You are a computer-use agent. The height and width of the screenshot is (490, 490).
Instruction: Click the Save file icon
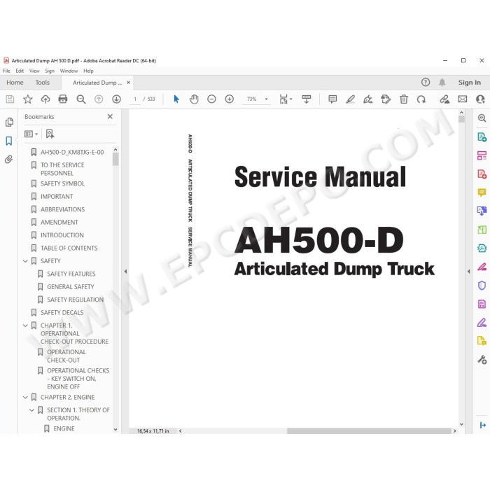[x=10, y=99]
